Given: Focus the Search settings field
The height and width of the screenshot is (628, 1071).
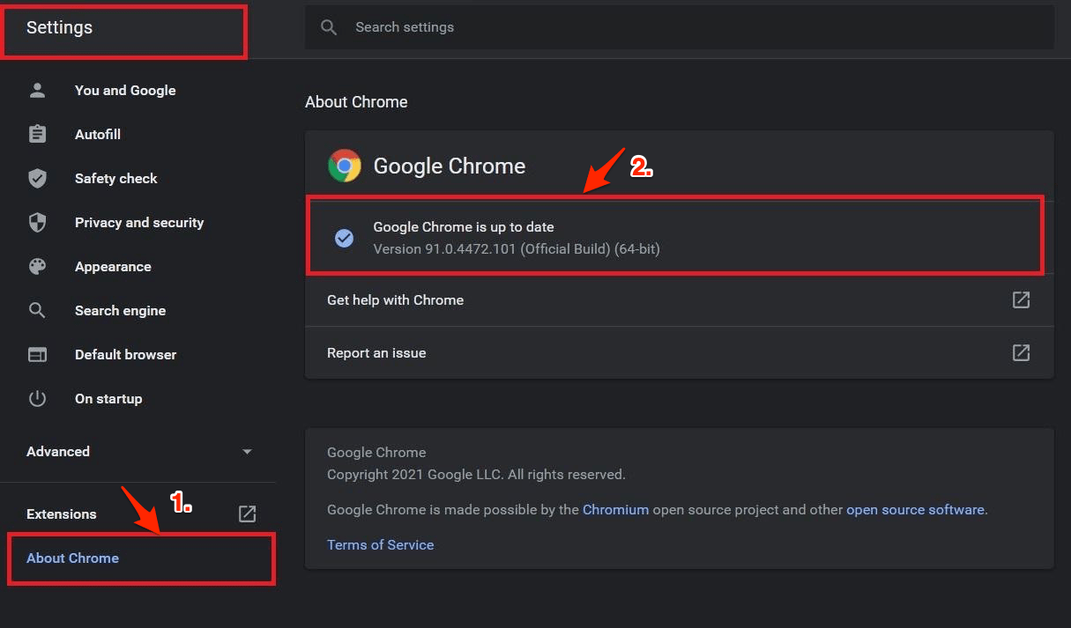Looking at the screenshot, I should pyautogui.click(x=679, y=27).
